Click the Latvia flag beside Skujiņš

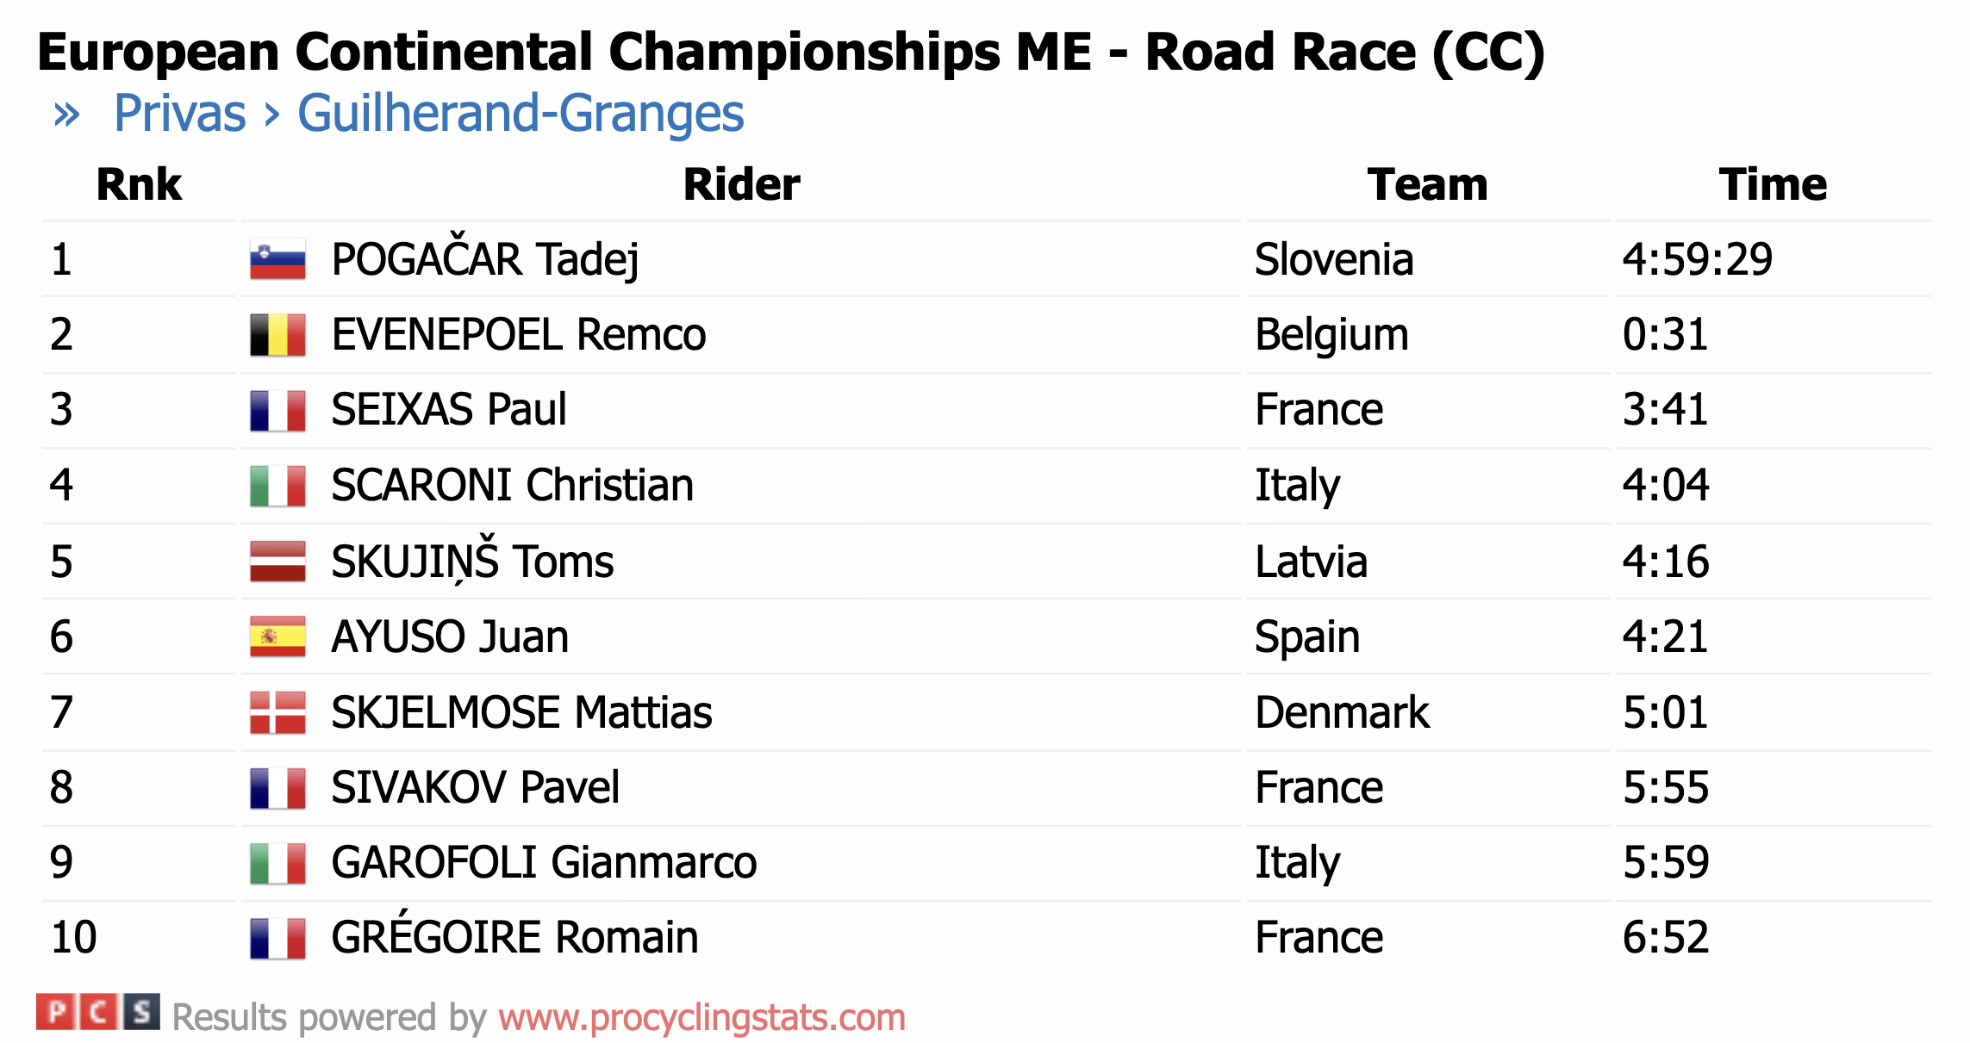pos(277,562)
